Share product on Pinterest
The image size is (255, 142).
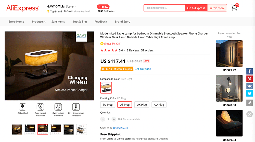tap(249, 79)
